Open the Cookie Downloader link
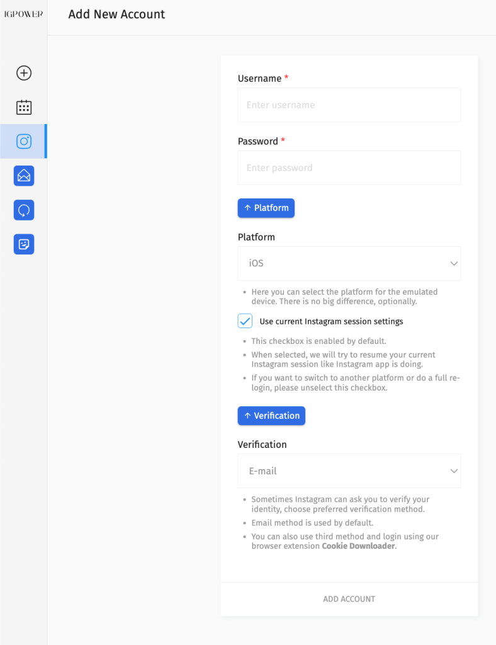The width and height of the screenshot is (496, 645). (358, 546)
